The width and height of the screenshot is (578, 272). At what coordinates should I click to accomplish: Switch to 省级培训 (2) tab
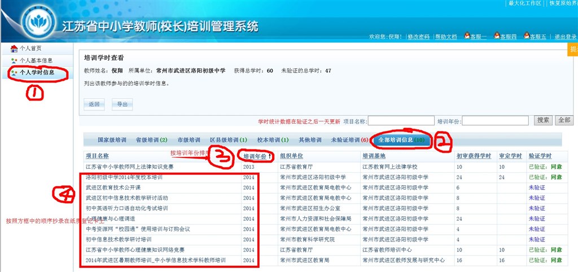pyautogui.click(x=151, y=140)
